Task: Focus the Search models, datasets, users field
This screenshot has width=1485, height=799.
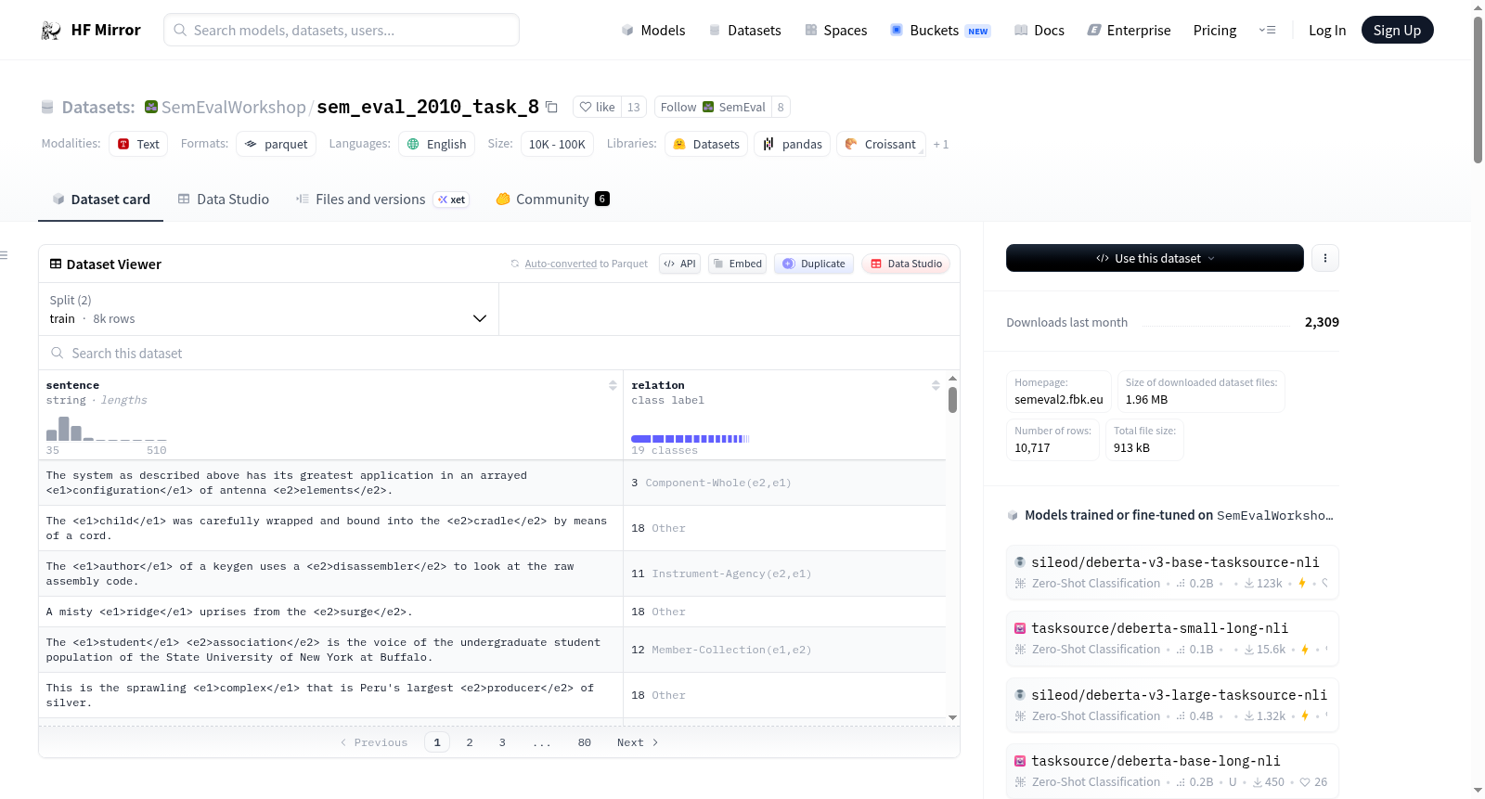Action: click(x=342, y=30)
